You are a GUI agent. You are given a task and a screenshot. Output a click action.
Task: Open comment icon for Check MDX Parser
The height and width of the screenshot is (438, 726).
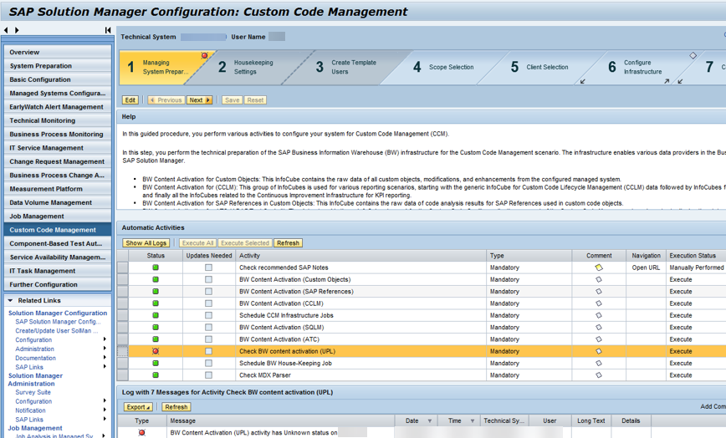coord(599,375)
